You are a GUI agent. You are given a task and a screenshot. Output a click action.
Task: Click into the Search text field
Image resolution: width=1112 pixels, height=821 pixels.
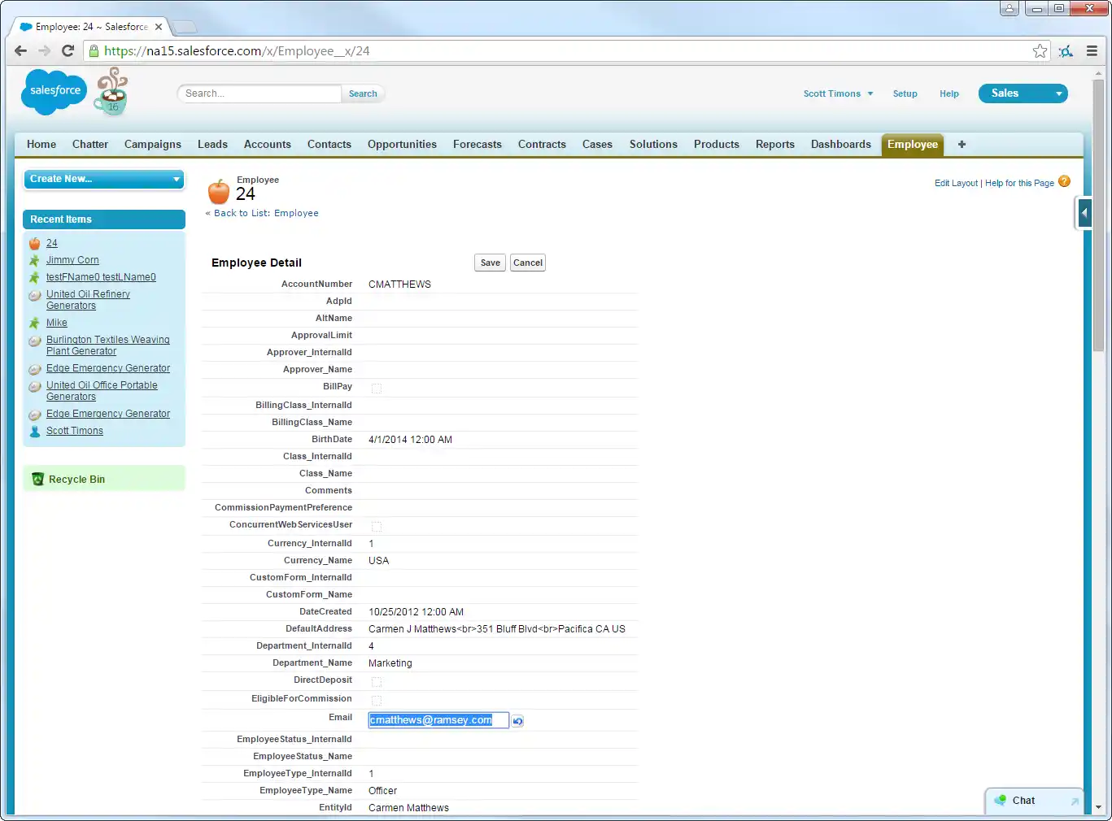click(x=259, y=94)
